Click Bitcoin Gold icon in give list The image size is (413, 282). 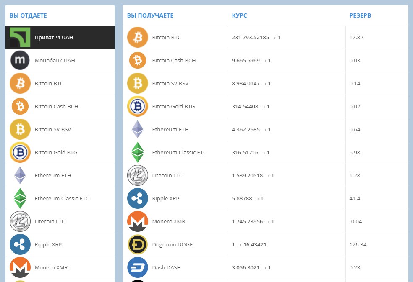20,153
